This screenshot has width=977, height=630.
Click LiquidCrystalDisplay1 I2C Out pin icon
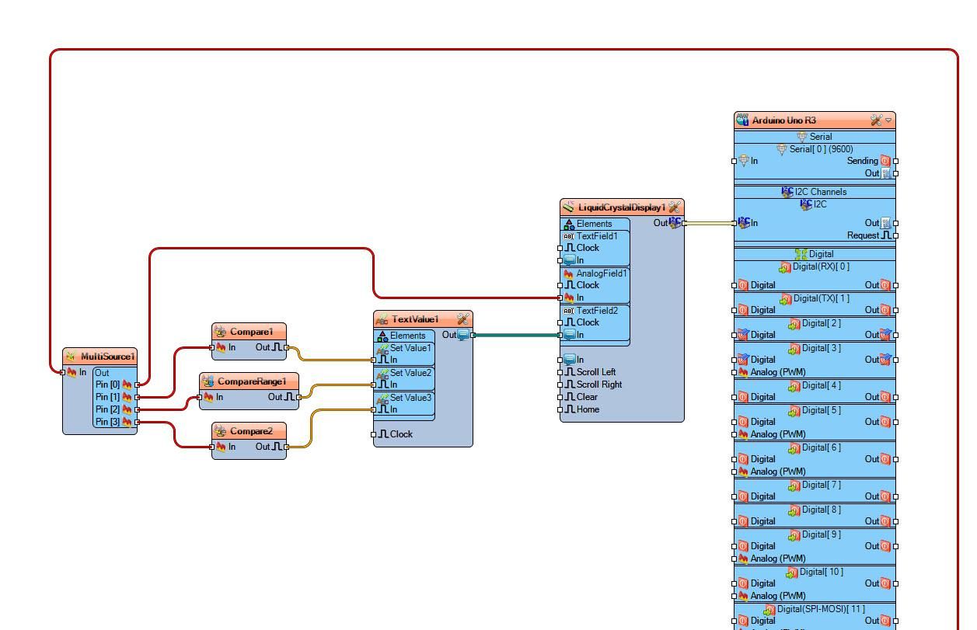coord(675,223)
